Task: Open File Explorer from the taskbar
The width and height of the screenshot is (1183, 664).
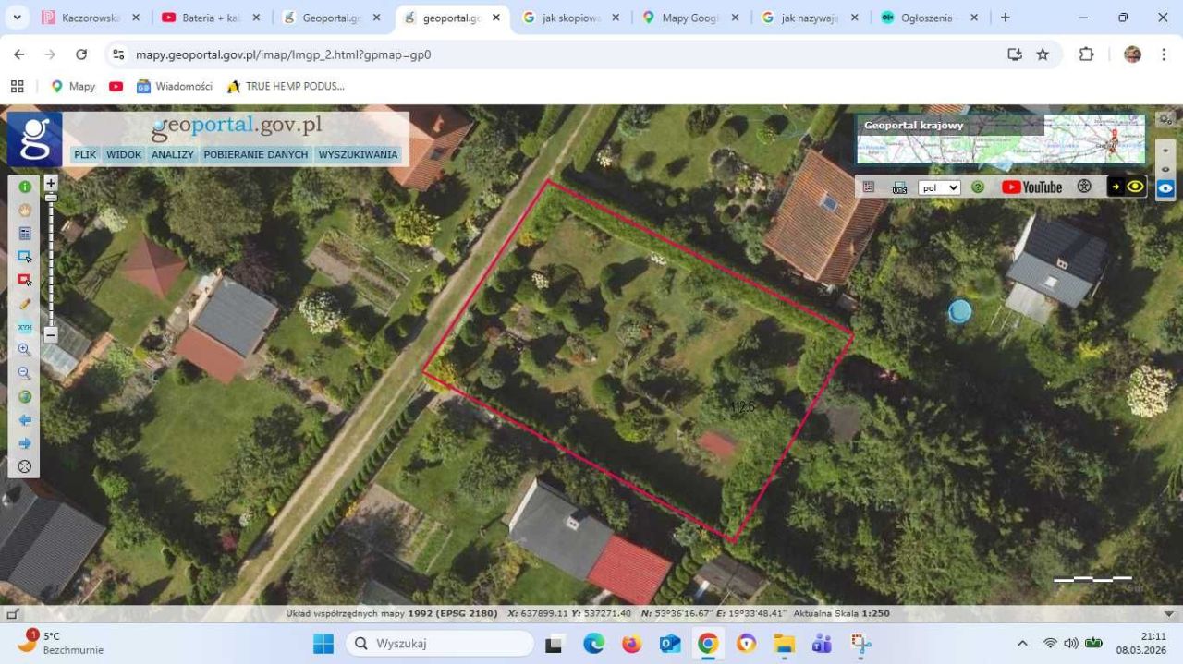Action: pos(784,644)
